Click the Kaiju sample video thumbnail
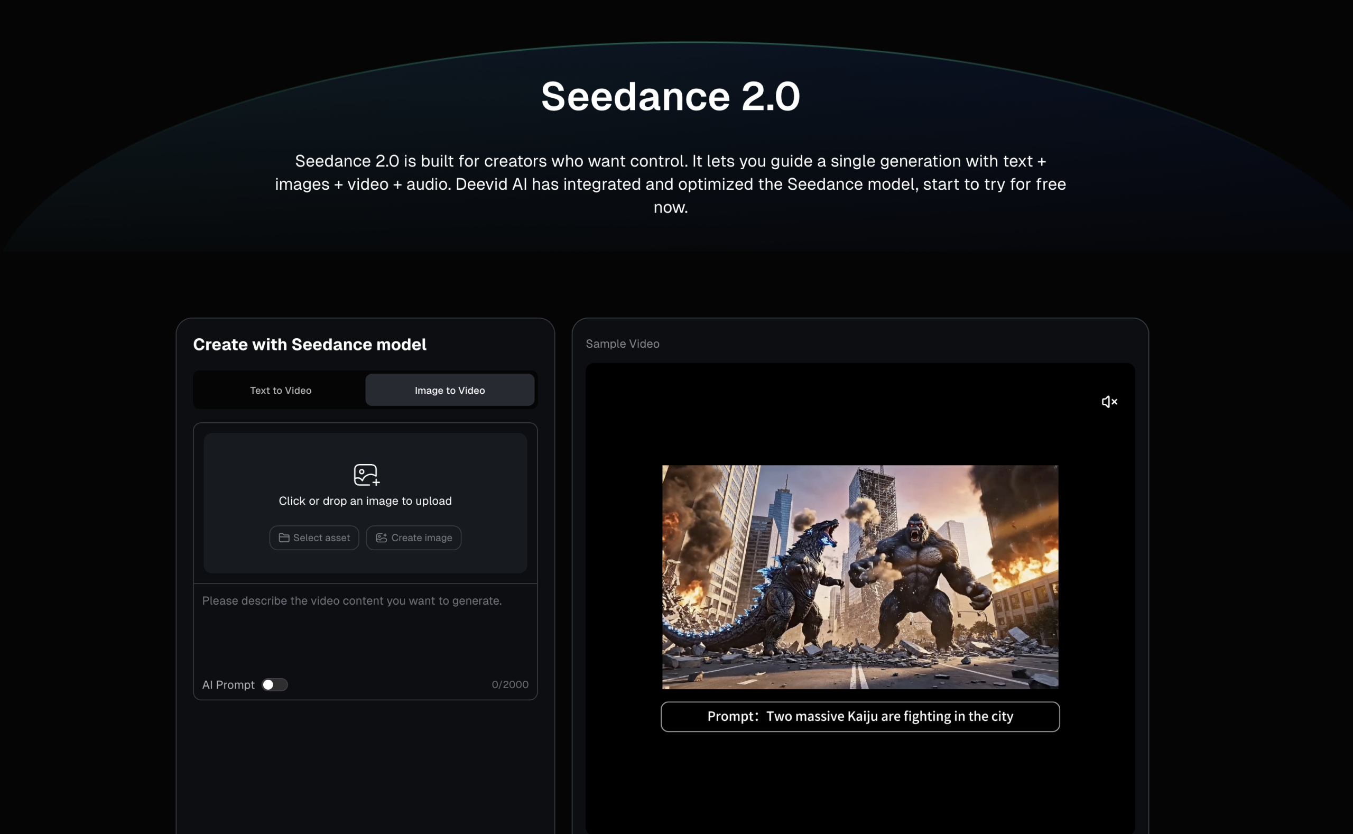The image size is (1353, 834). tap(860, 577)
